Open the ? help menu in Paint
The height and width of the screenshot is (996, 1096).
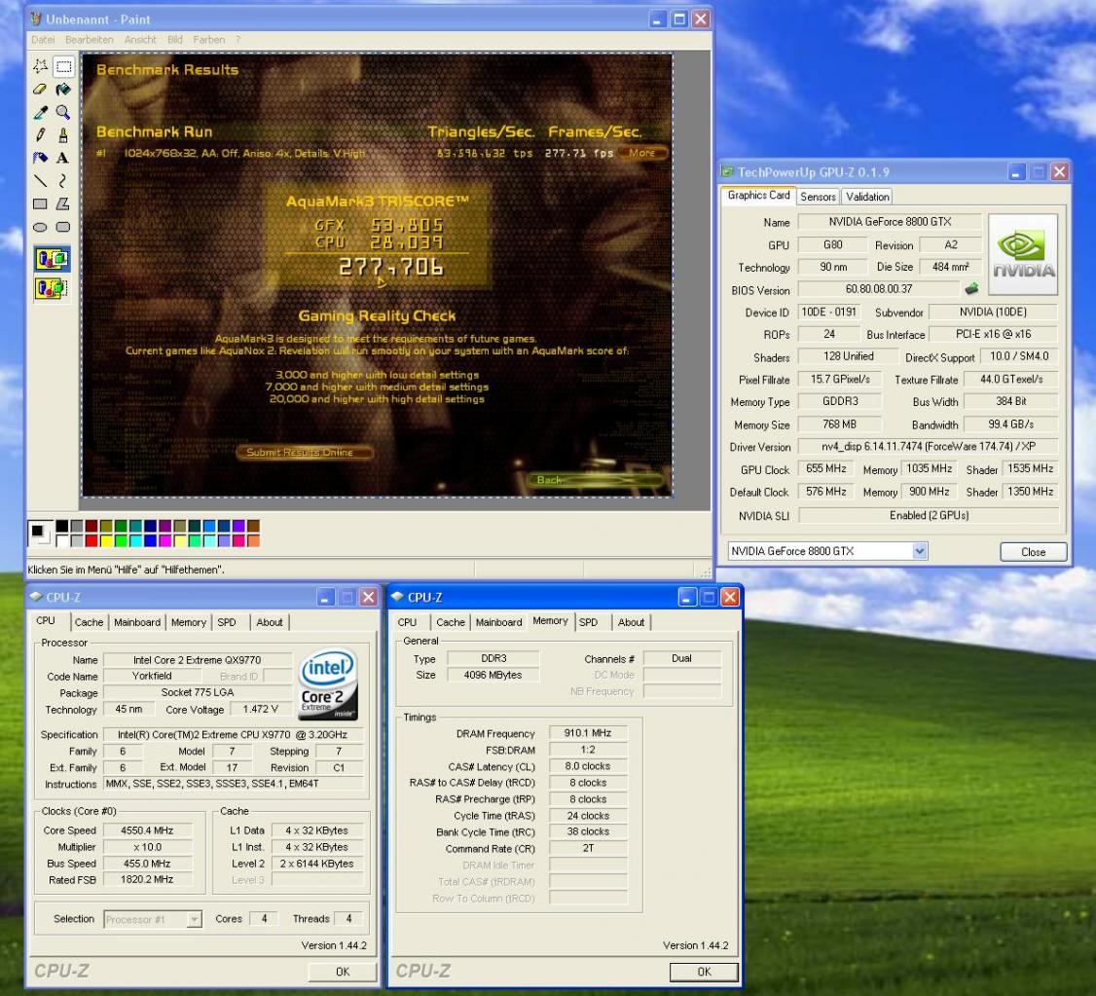[237, 40]
